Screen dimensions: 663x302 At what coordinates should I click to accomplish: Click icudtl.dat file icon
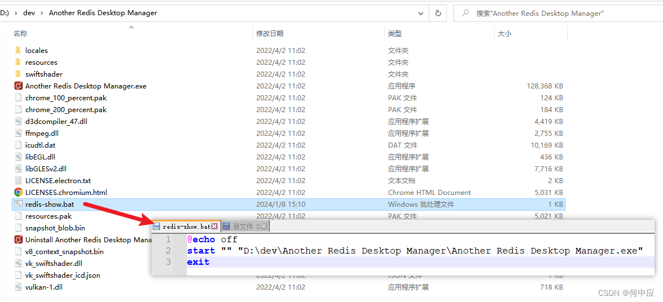pos(18,145)
